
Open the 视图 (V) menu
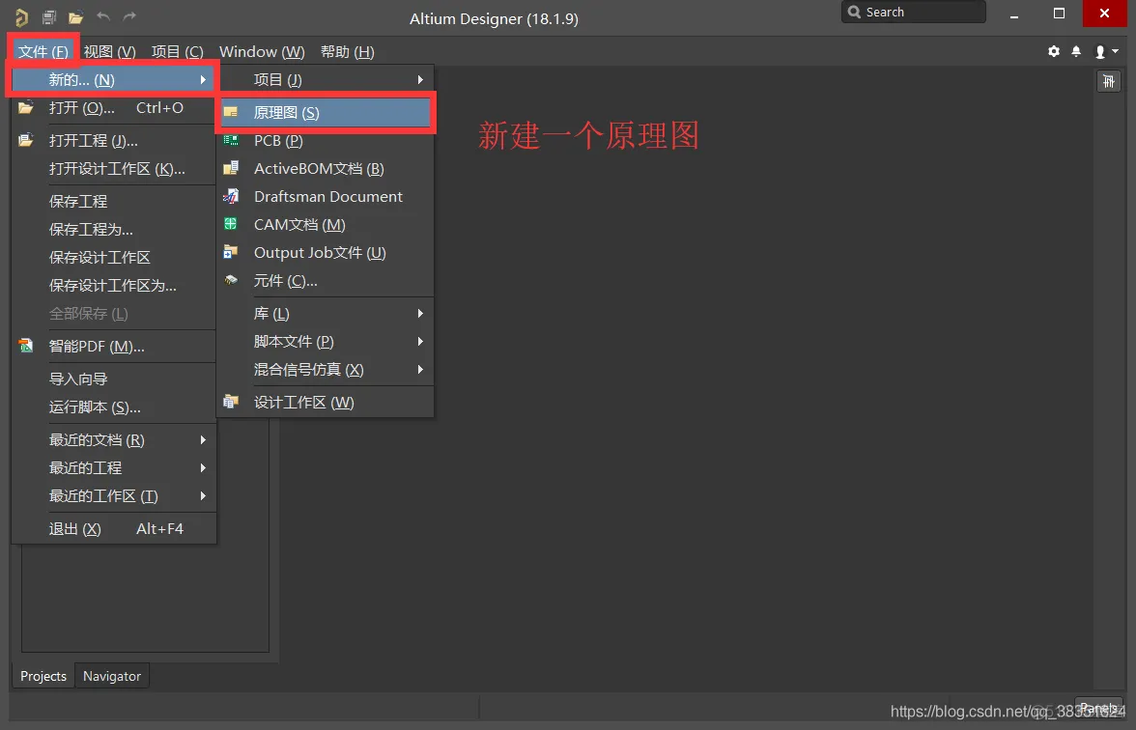click(109, 51)
